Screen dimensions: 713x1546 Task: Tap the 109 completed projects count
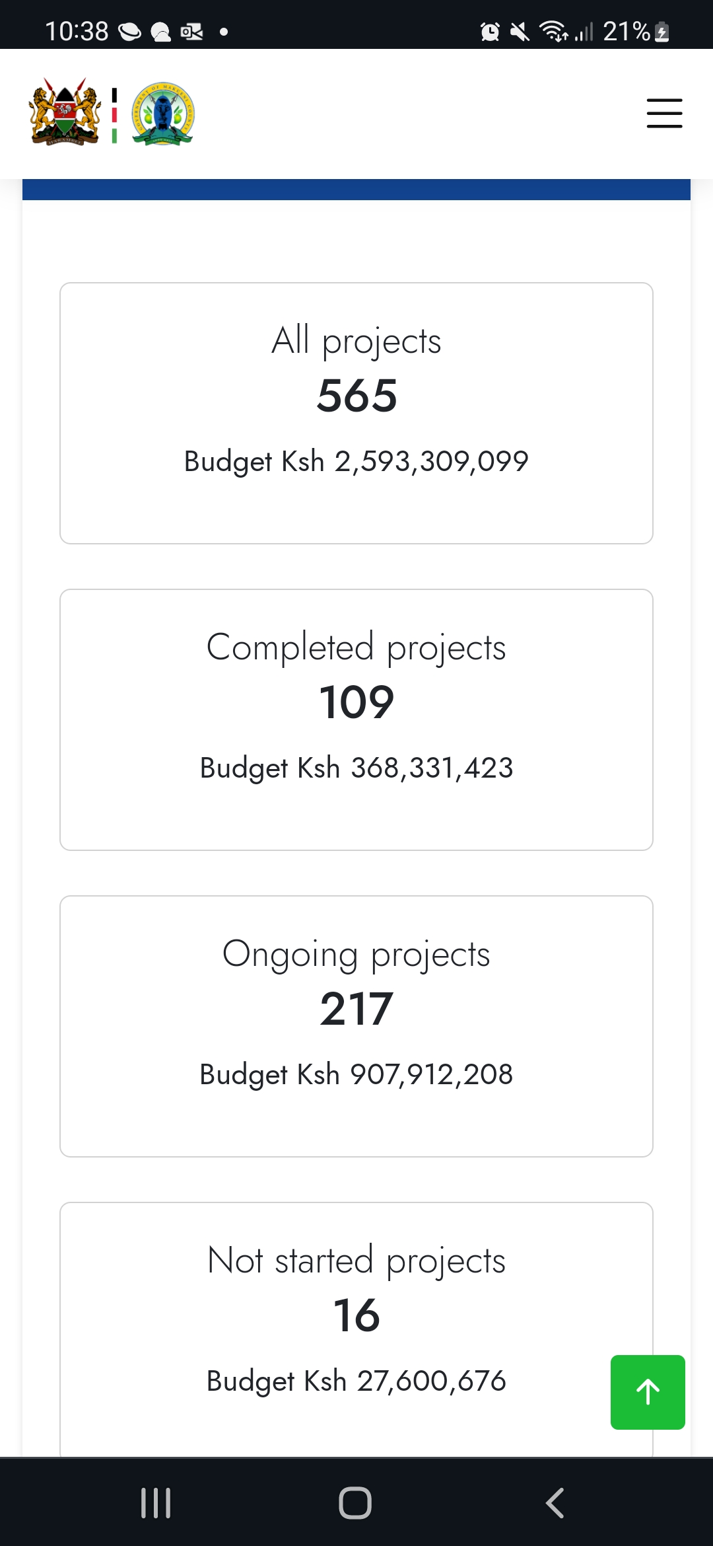356,702
